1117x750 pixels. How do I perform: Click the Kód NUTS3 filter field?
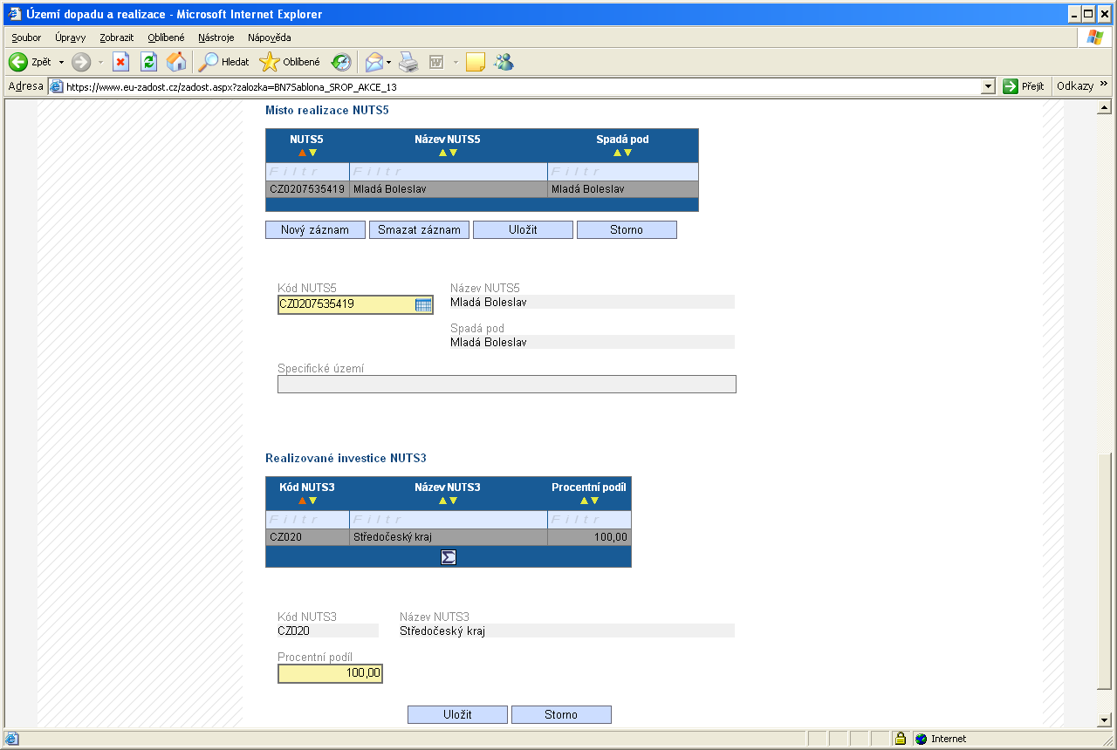coord(307,520)
